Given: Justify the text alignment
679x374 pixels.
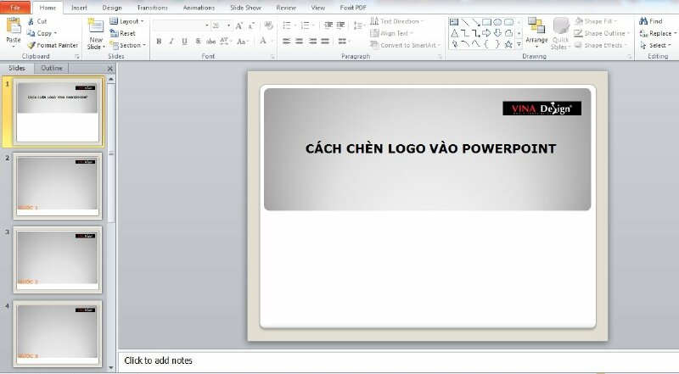Looking at the screenshot, I should click(325, 41).
